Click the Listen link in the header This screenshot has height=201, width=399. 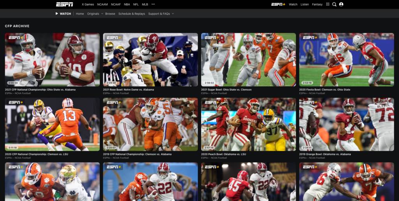click(305, 4)
